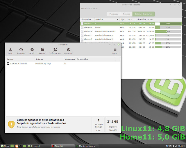Switch to the Processos tab

click(114, 14)
